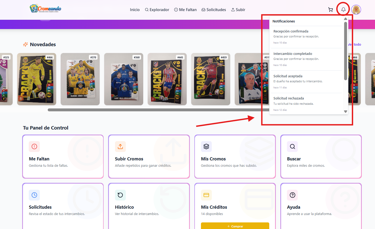Select the Subir Cromos upload icon
Screen dimensions: 375x229
(120, 147)
